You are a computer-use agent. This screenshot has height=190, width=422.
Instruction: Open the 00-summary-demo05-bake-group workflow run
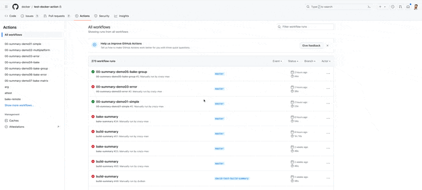121,72
